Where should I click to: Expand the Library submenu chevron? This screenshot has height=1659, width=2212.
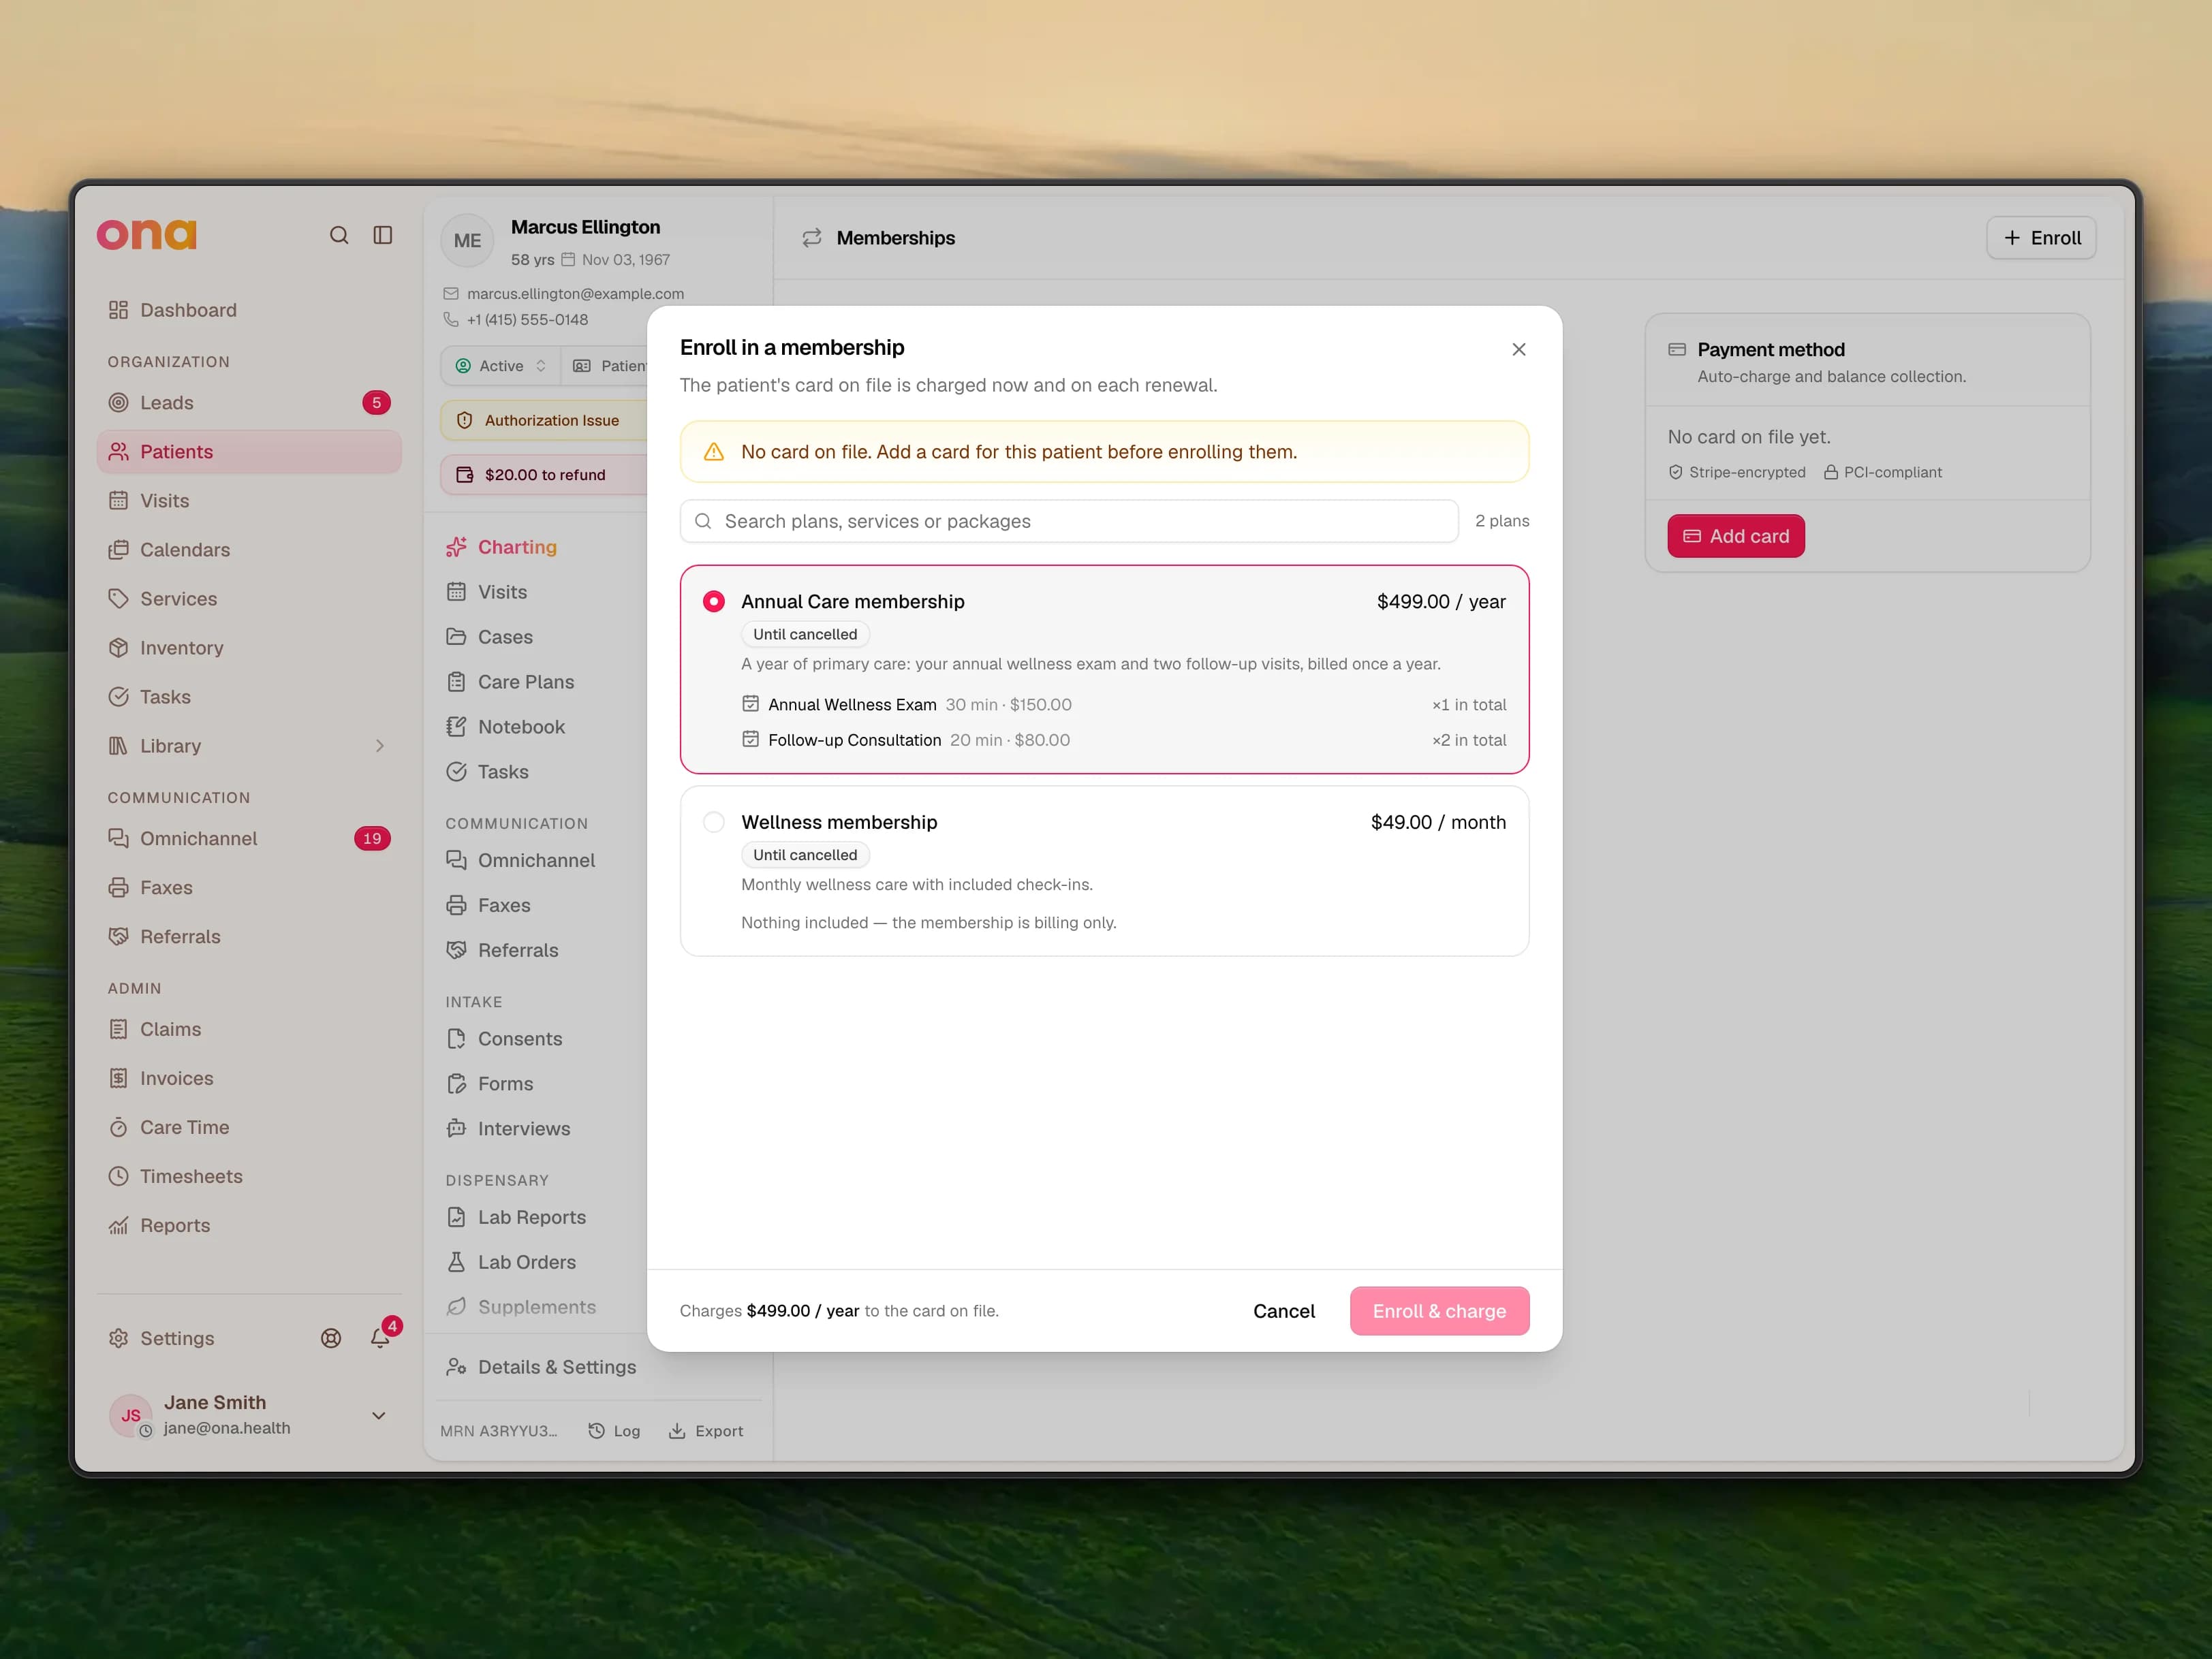(380, 746)
